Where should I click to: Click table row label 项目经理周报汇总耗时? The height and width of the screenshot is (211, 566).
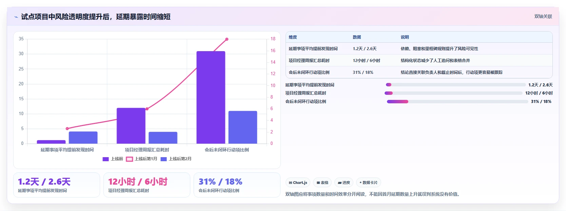(309, 61)
